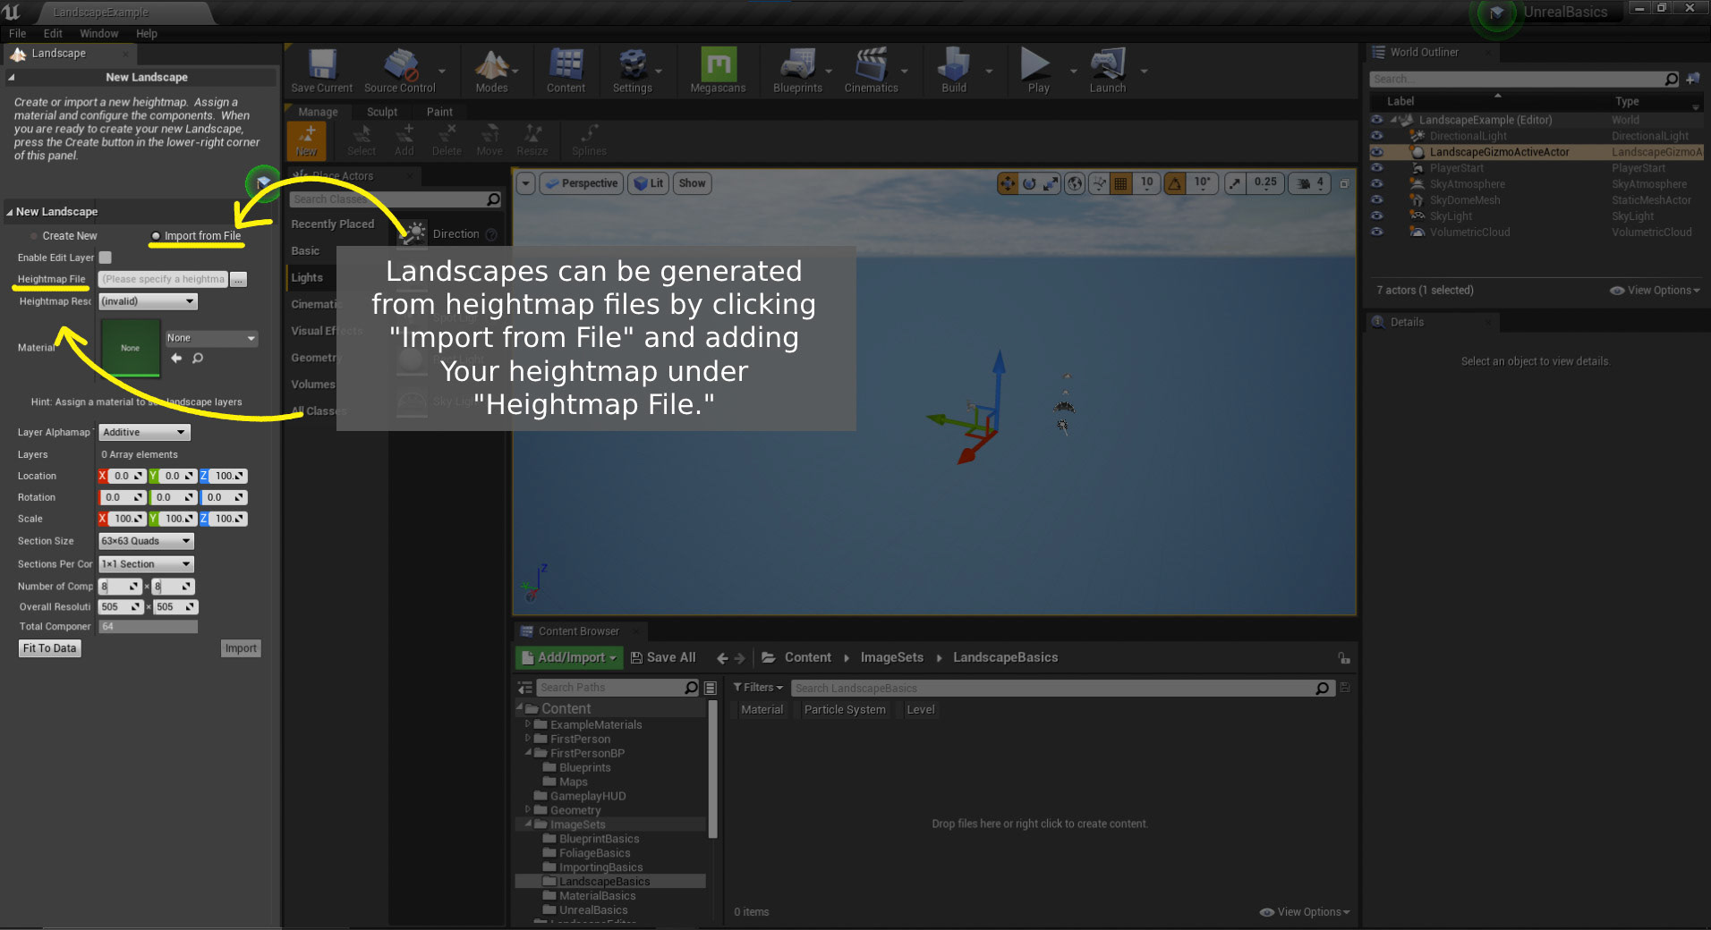This screenshot has width=1711, height=930.
Task: Open Filters dropdown in Content Browser
Action: coord(758,688)
